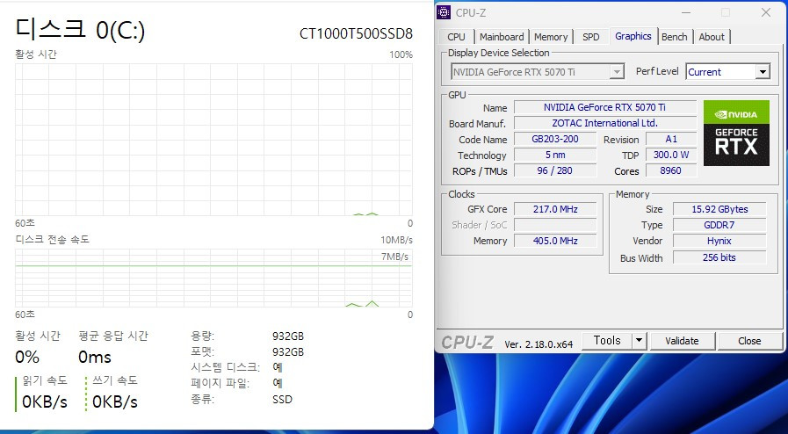Click the A1 revision value
This screenshot has width=788, height=434.
point(671,139)
